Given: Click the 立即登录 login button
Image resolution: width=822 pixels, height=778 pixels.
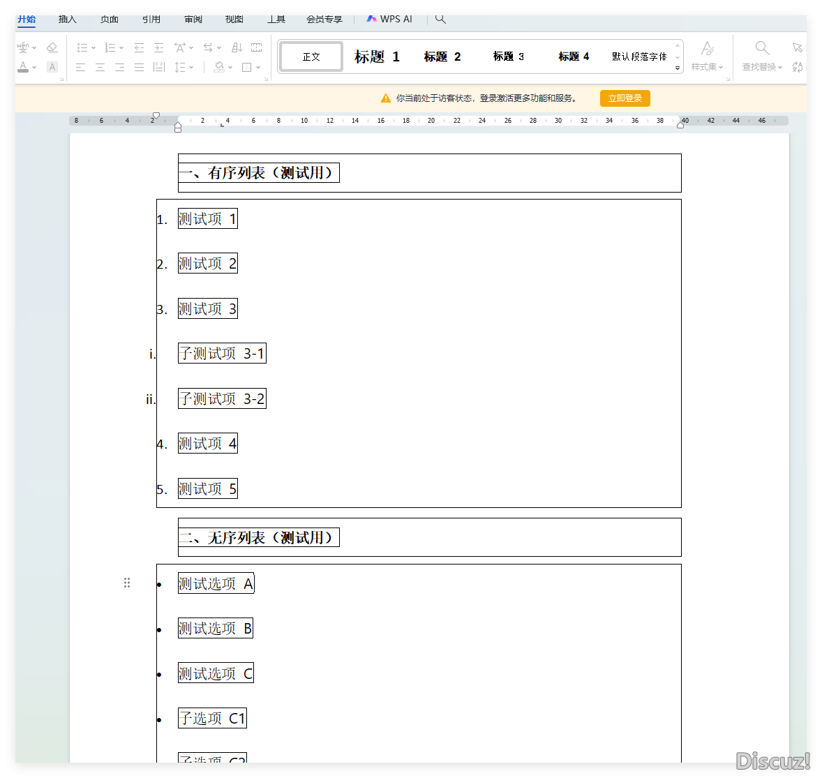Looking at the screenshot, I should (x=625, y=98).
